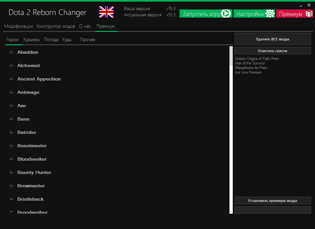Viewport: 315px width, 229px height.
Task: Select the Beastmaster hero name
Action: [x=32, y=146]
